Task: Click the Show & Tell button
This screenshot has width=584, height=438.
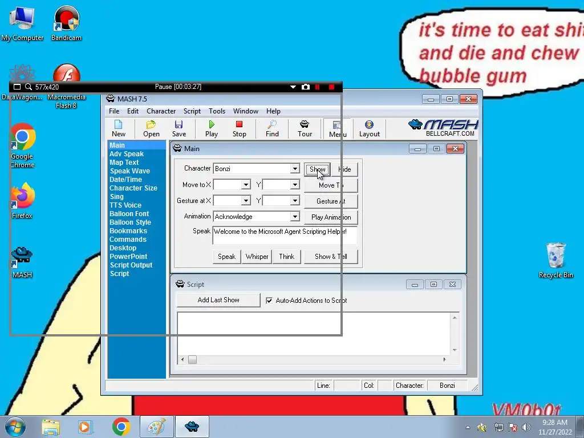Action: (x=331, y=257)
